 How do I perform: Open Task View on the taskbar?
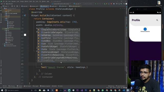click(x=36, y=90)
